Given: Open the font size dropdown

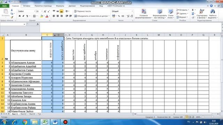Looking at the screenshot, I should 42,11.
